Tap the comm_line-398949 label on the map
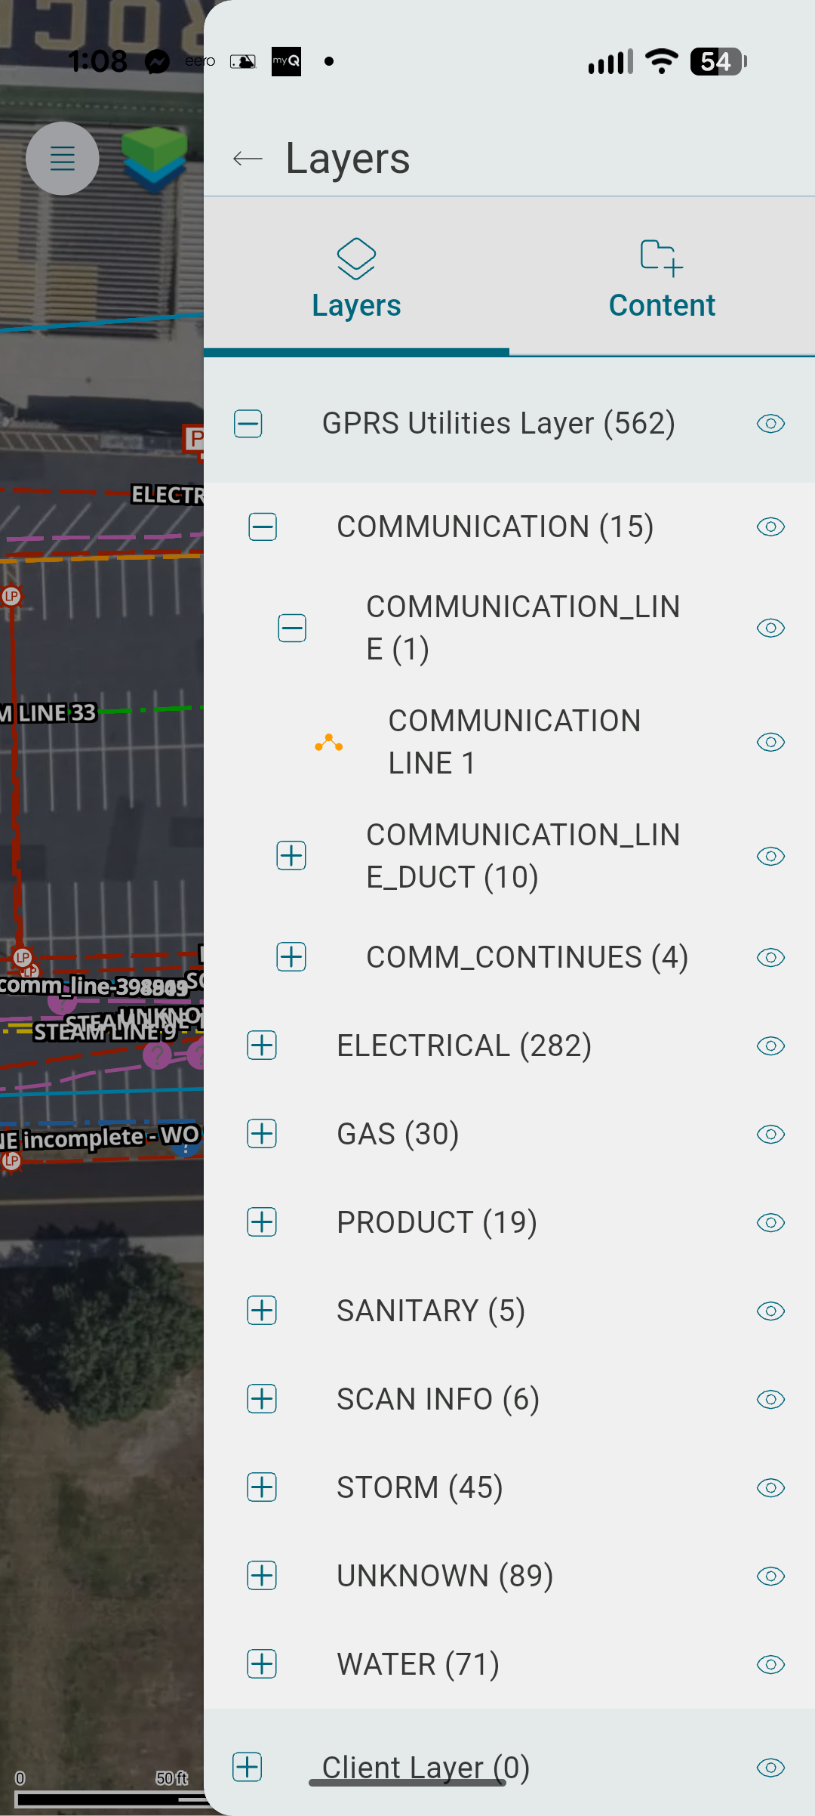This screenshot has width=815, height=1816. 94,986
